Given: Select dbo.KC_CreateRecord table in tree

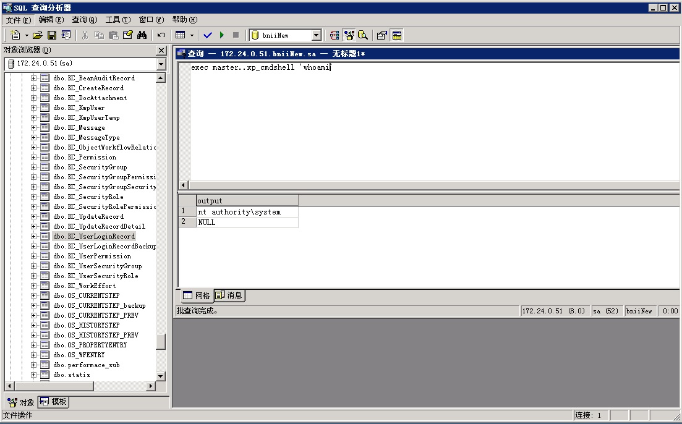Looking at the screenshot, I should click(88, 88).
